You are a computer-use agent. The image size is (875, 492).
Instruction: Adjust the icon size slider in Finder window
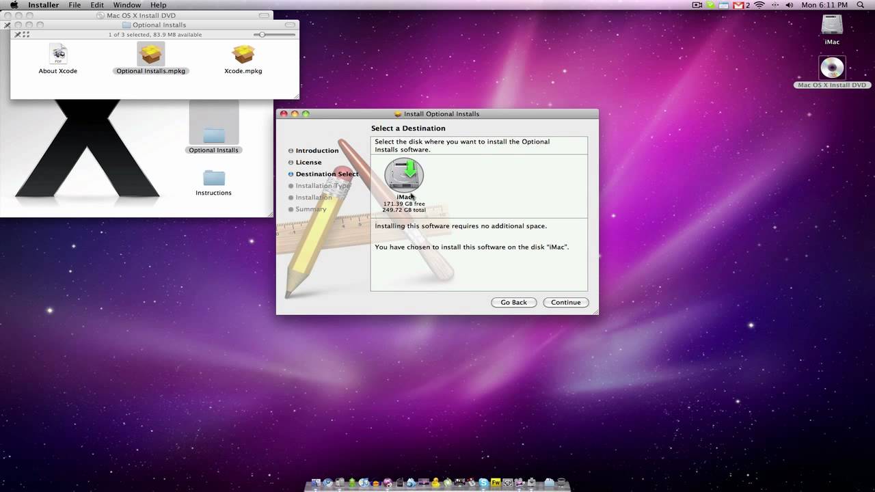click(x=262, y=34)
